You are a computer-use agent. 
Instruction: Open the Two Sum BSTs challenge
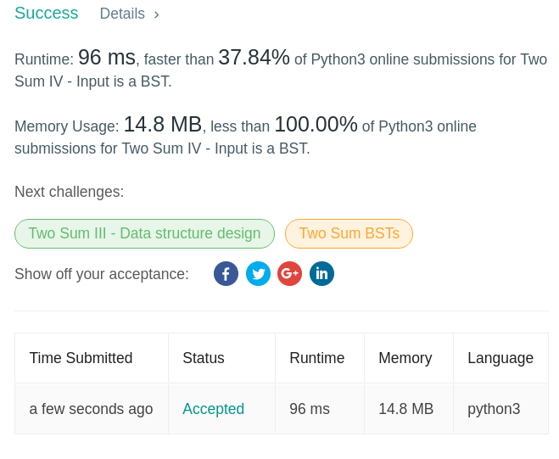coord(349,233)
